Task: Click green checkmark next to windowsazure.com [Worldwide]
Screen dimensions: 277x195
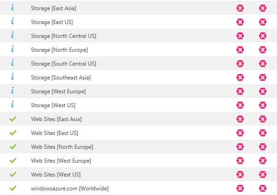Action: pyautogui.click(x=13, y=188)
